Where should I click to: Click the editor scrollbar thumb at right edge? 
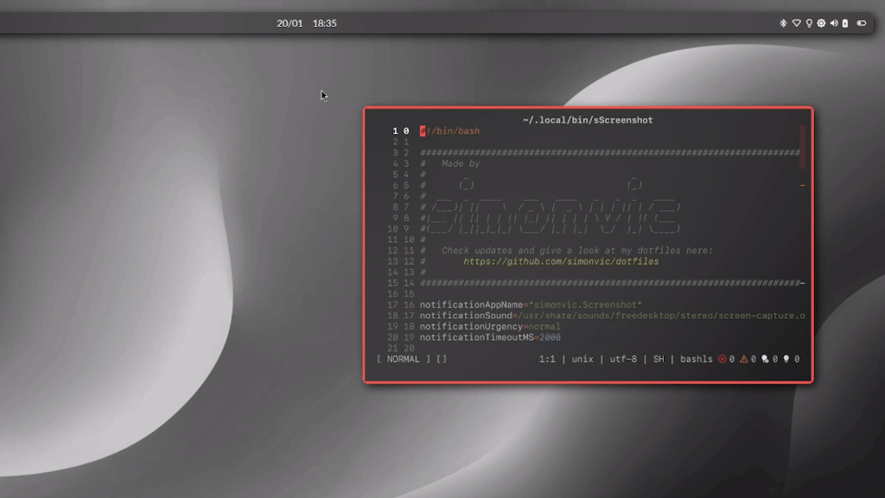(803, 147)
